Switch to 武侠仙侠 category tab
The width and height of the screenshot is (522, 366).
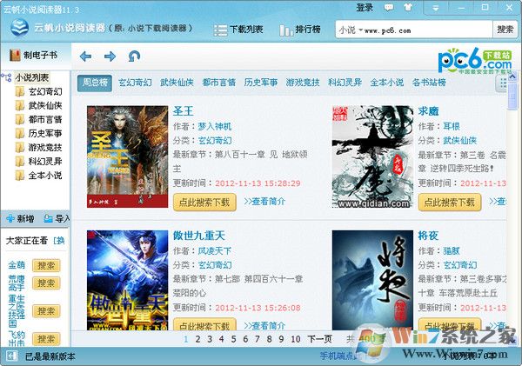pos(177,83)
